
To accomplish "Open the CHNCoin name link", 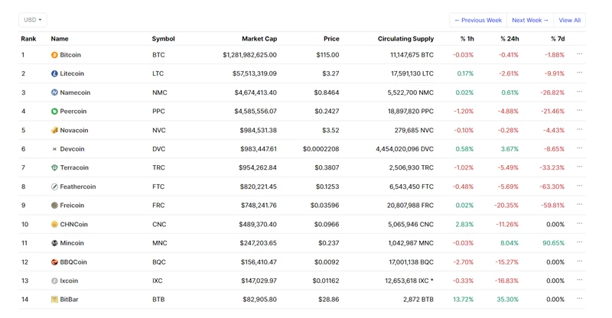I will 73,225.
